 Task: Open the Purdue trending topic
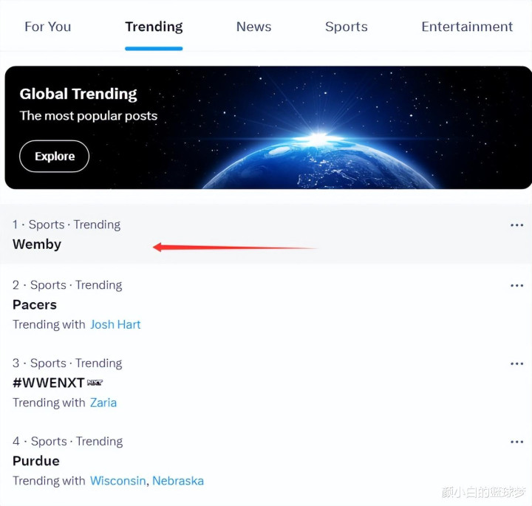pyautogui.click(x=36, y=461)
